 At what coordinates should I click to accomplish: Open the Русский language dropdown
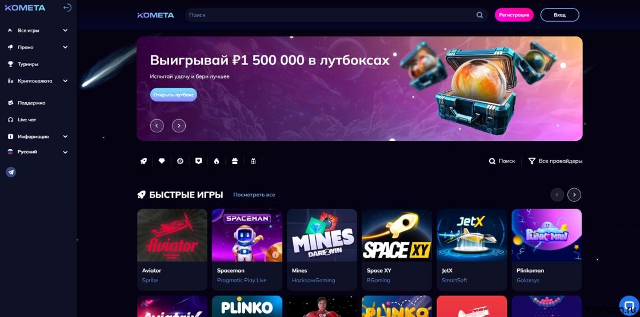[x=38, y=152]
